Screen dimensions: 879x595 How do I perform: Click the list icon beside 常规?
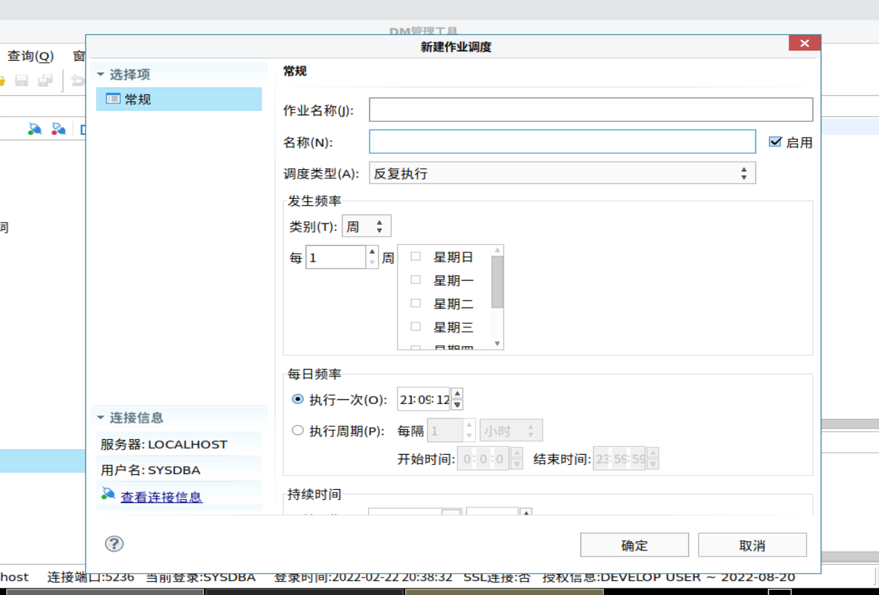point(113,99)
